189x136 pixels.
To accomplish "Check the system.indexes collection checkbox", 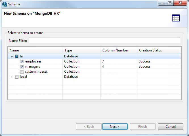I will (x=22, y=72).
